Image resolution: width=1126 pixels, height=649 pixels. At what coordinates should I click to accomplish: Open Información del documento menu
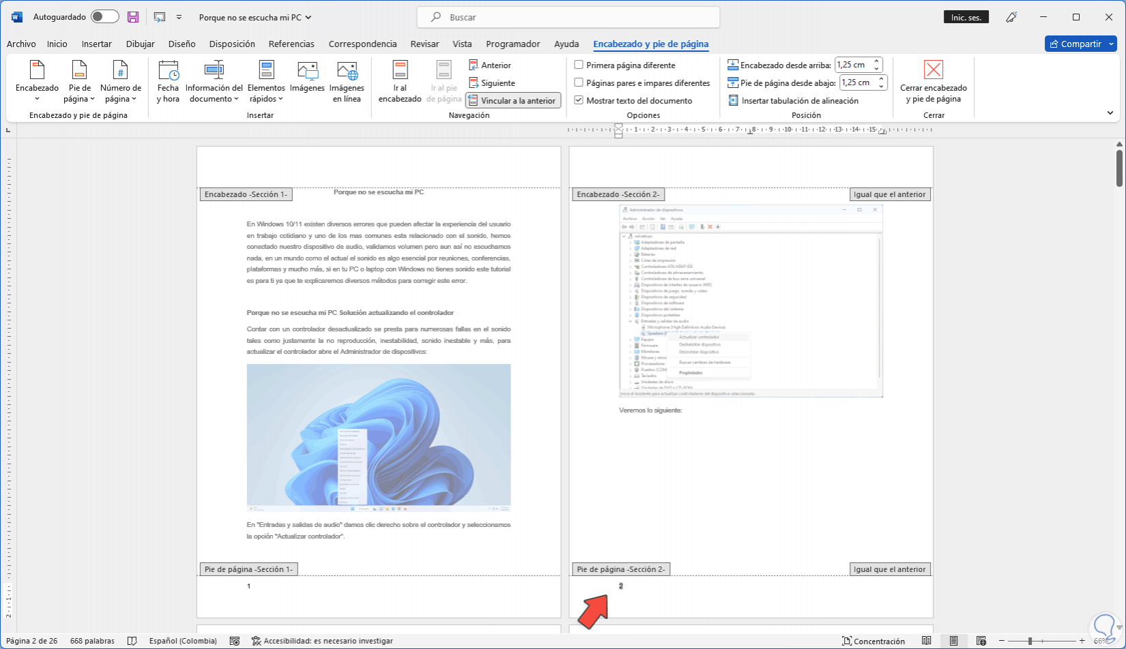tap(214, 81)
